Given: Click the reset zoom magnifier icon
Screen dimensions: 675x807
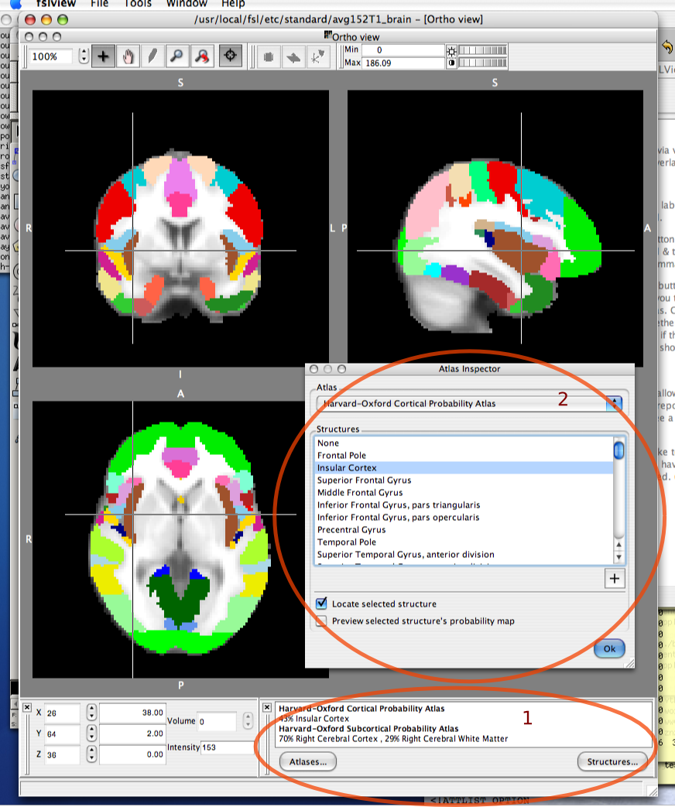Looking at the screenshot, I should tap(201, 56).
